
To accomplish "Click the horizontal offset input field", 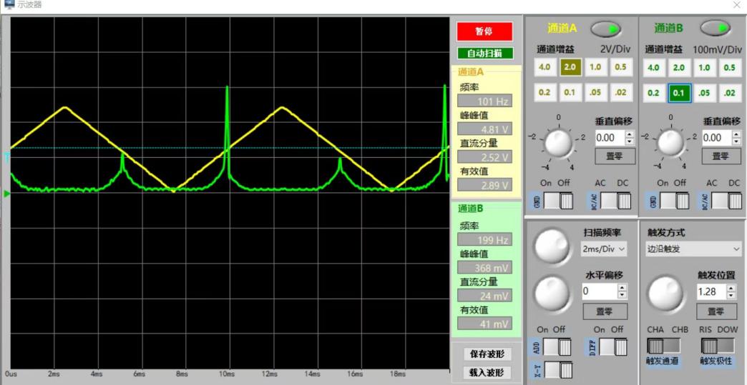I will (x=598, y=291).
